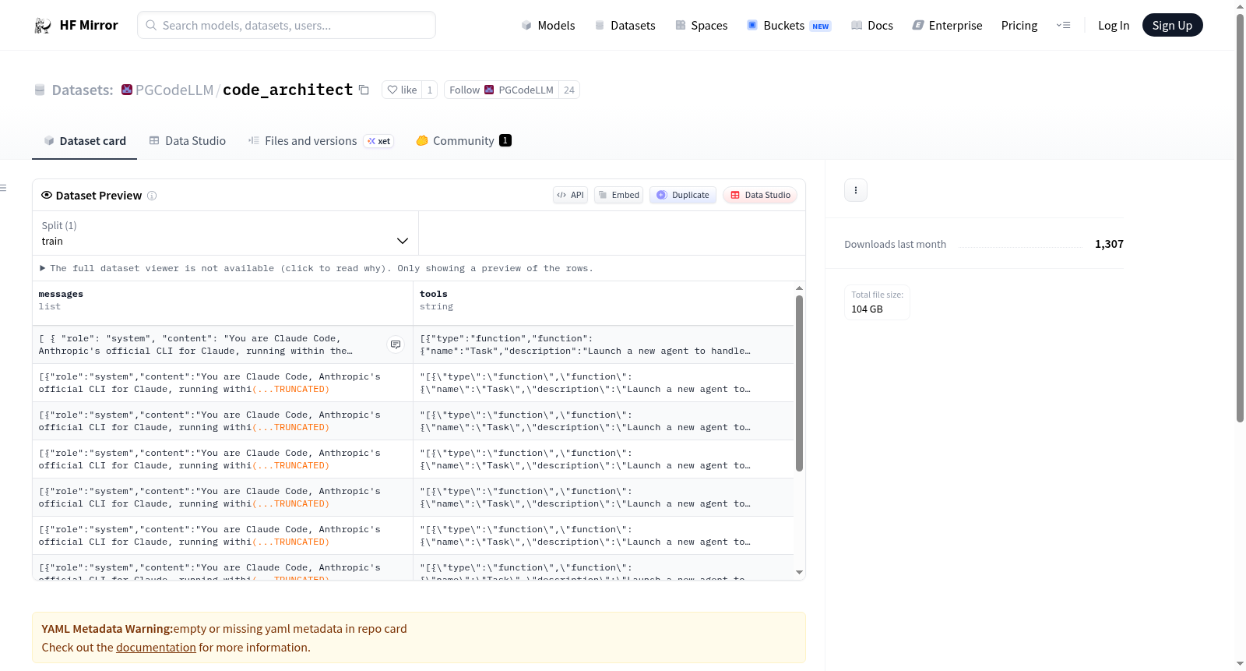Viewport: 1246px width, 671px height.
Task: Duplicate the dataset
Action: pyautogui.click(x=683, y=195)
